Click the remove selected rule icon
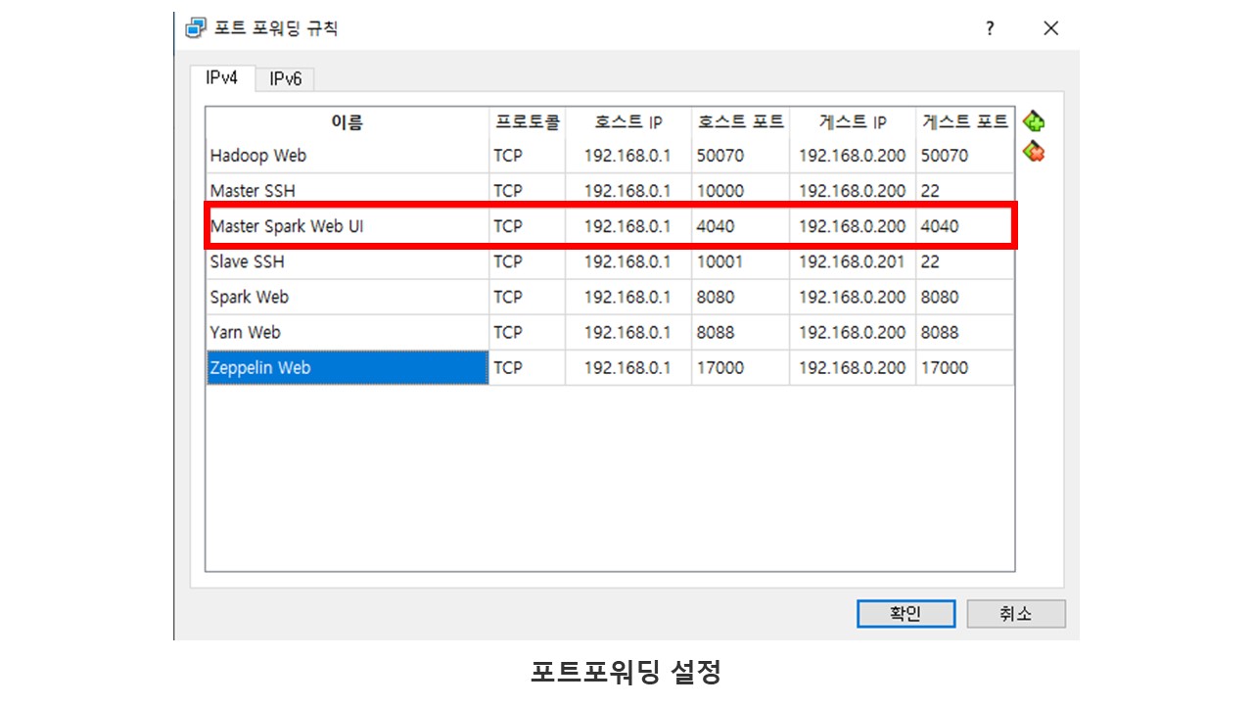Image resolution: width=1253 pixels, height=705 pixels. pyautogui.click(x=1034, y=152)
